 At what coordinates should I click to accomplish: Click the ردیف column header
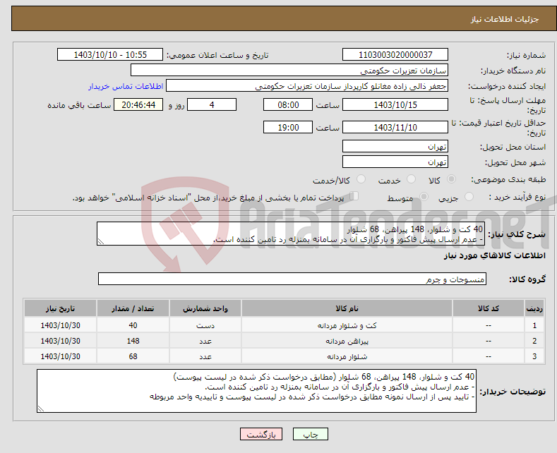tap(534, 308)
